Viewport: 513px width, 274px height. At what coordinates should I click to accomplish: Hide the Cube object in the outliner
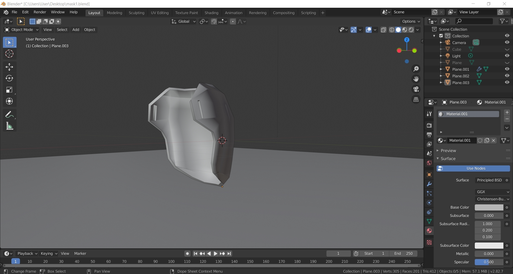click(507, 49)
